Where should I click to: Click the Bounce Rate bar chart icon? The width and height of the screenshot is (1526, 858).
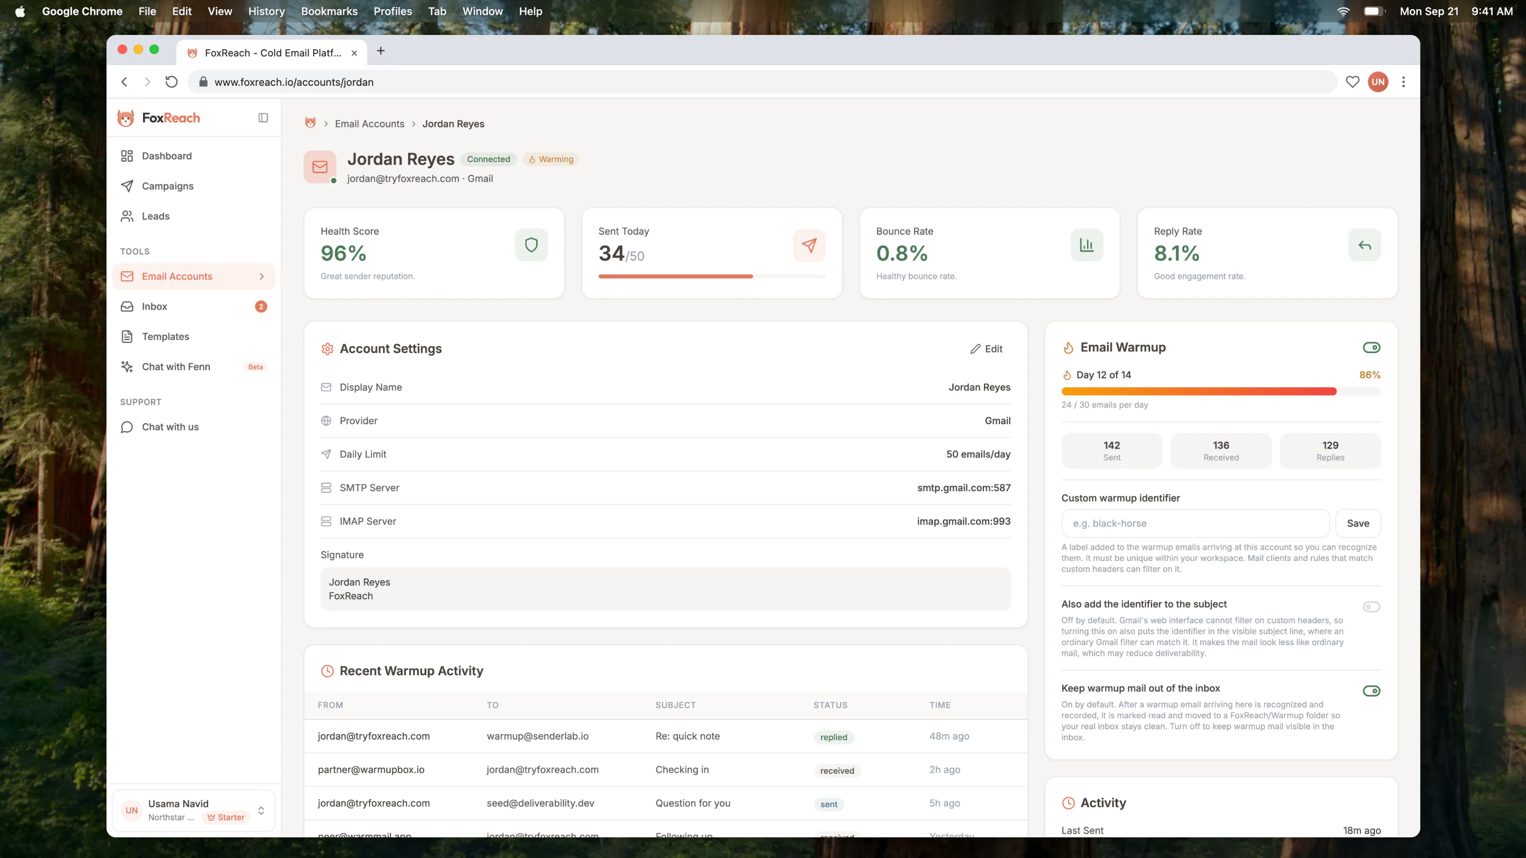tap(1086, 245)
